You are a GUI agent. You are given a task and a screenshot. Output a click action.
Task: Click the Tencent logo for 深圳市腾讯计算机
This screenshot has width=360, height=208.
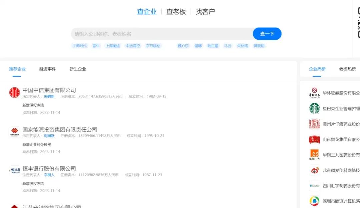314,201
